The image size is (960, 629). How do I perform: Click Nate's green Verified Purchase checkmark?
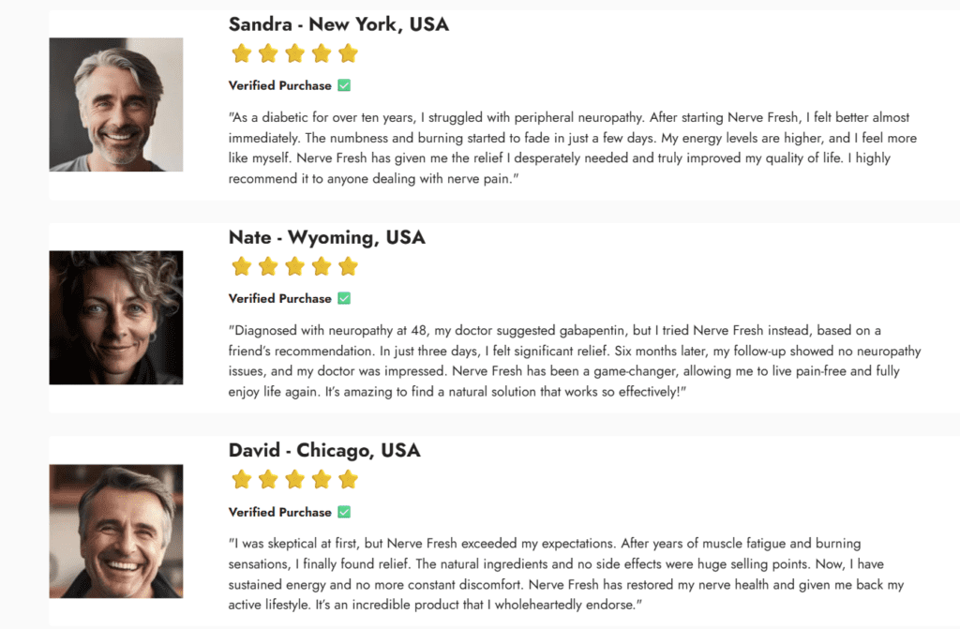[344, 298]
